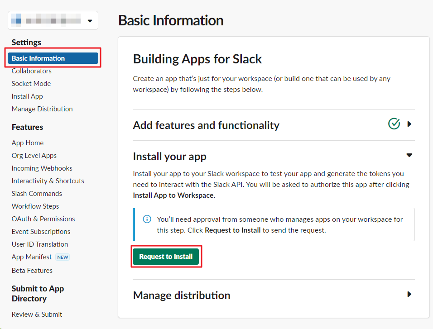Go to Socket Mode settings

click(31, 84)
